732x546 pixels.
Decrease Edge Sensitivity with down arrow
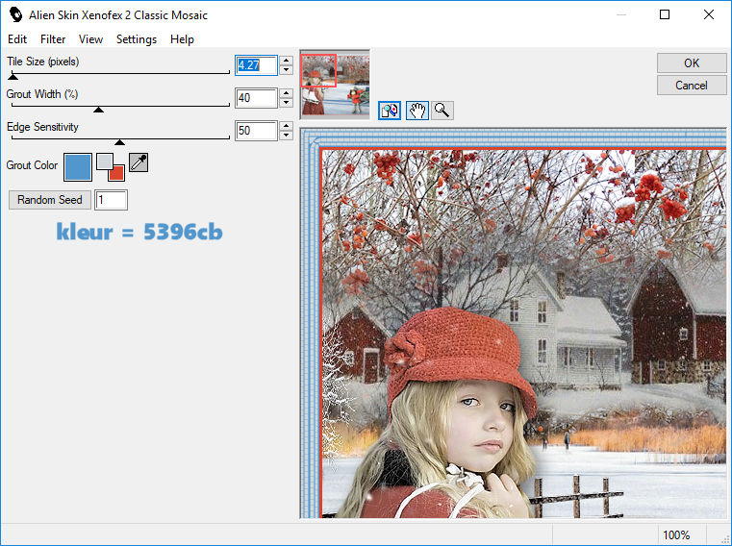[x=286, y=136]
